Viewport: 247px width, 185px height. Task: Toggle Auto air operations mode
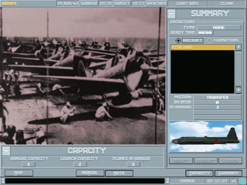coord(119,173)
